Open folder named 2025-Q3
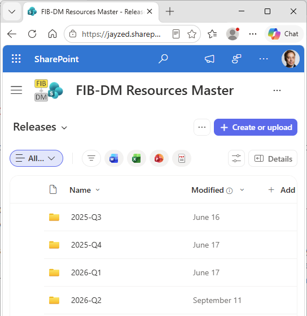Screen dimensions: 307x316 coord(86,217)
